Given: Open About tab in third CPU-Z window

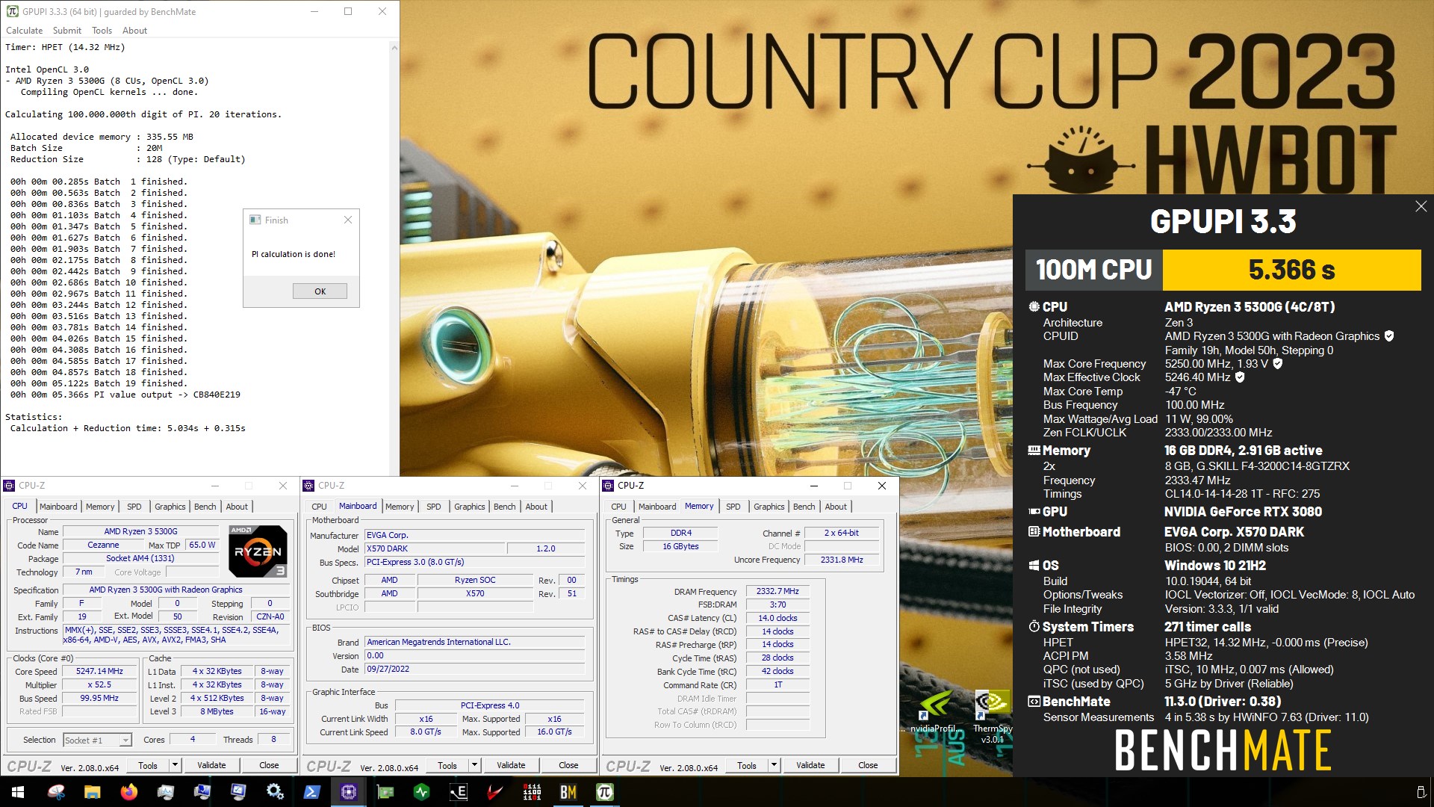Looking at the screenshot, I should tap(836, 507).
